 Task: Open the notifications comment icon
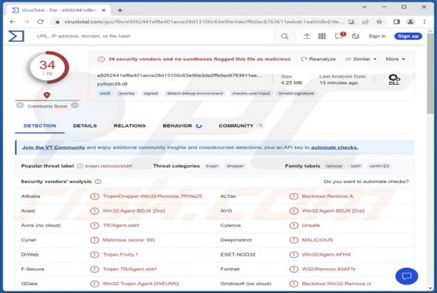339,36
